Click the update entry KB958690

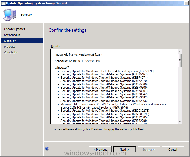(x=107, y=71)
